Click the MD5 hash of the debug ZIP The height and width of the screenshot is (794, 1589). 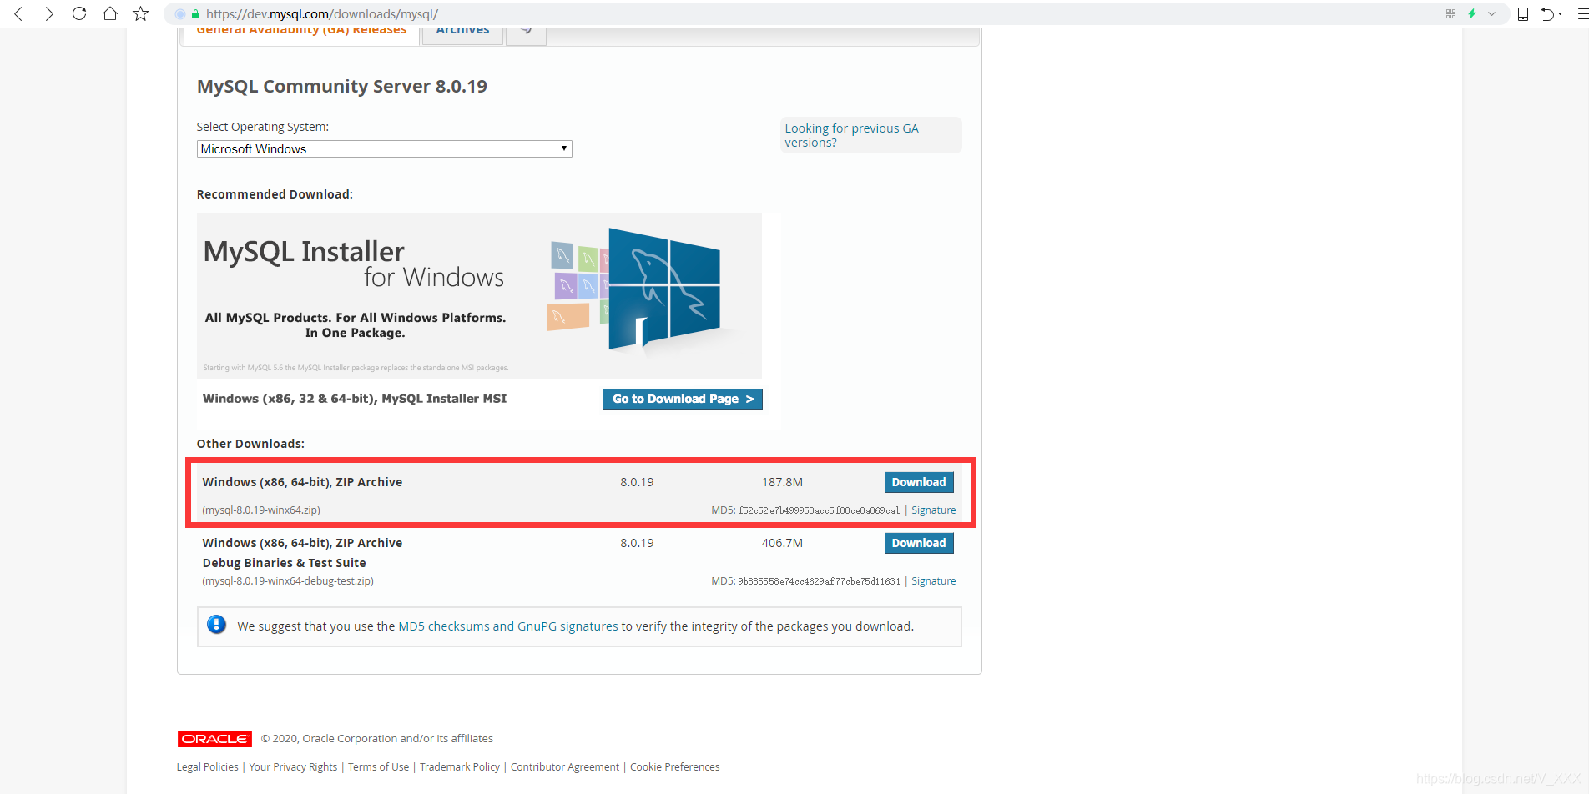coord(820,581)
